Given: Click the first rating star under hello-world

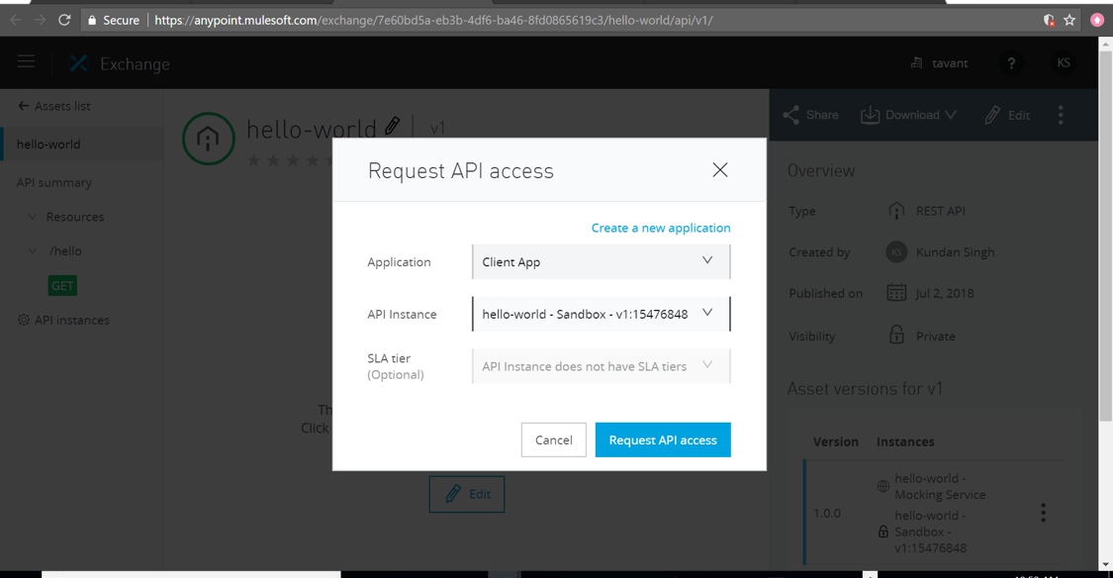Looking at the screenshot, I should pyautogui.click(x=253, y=160).
